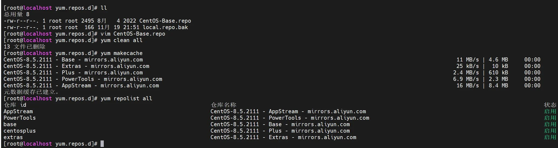Click the PowerTools repo id in the repolist
This screenshot has width=558, height=148.
point(19,118)
